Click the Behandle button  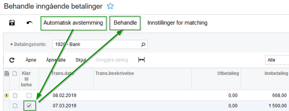coord(125,23)
